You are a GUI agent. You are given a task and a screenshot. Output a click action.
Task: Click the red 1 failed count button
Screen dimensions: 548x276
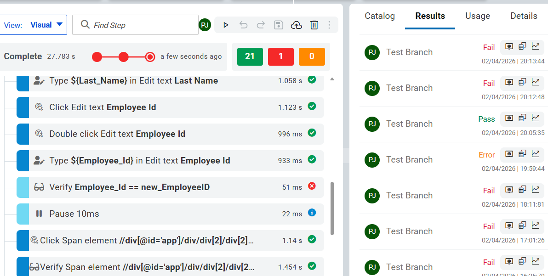click(281, 56)
